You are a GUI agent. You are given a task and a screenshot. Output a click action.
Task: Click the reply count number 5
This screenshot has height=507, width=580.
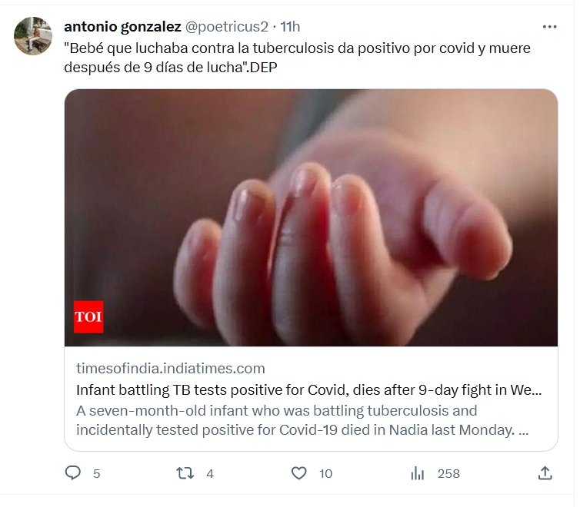point(96,474)
